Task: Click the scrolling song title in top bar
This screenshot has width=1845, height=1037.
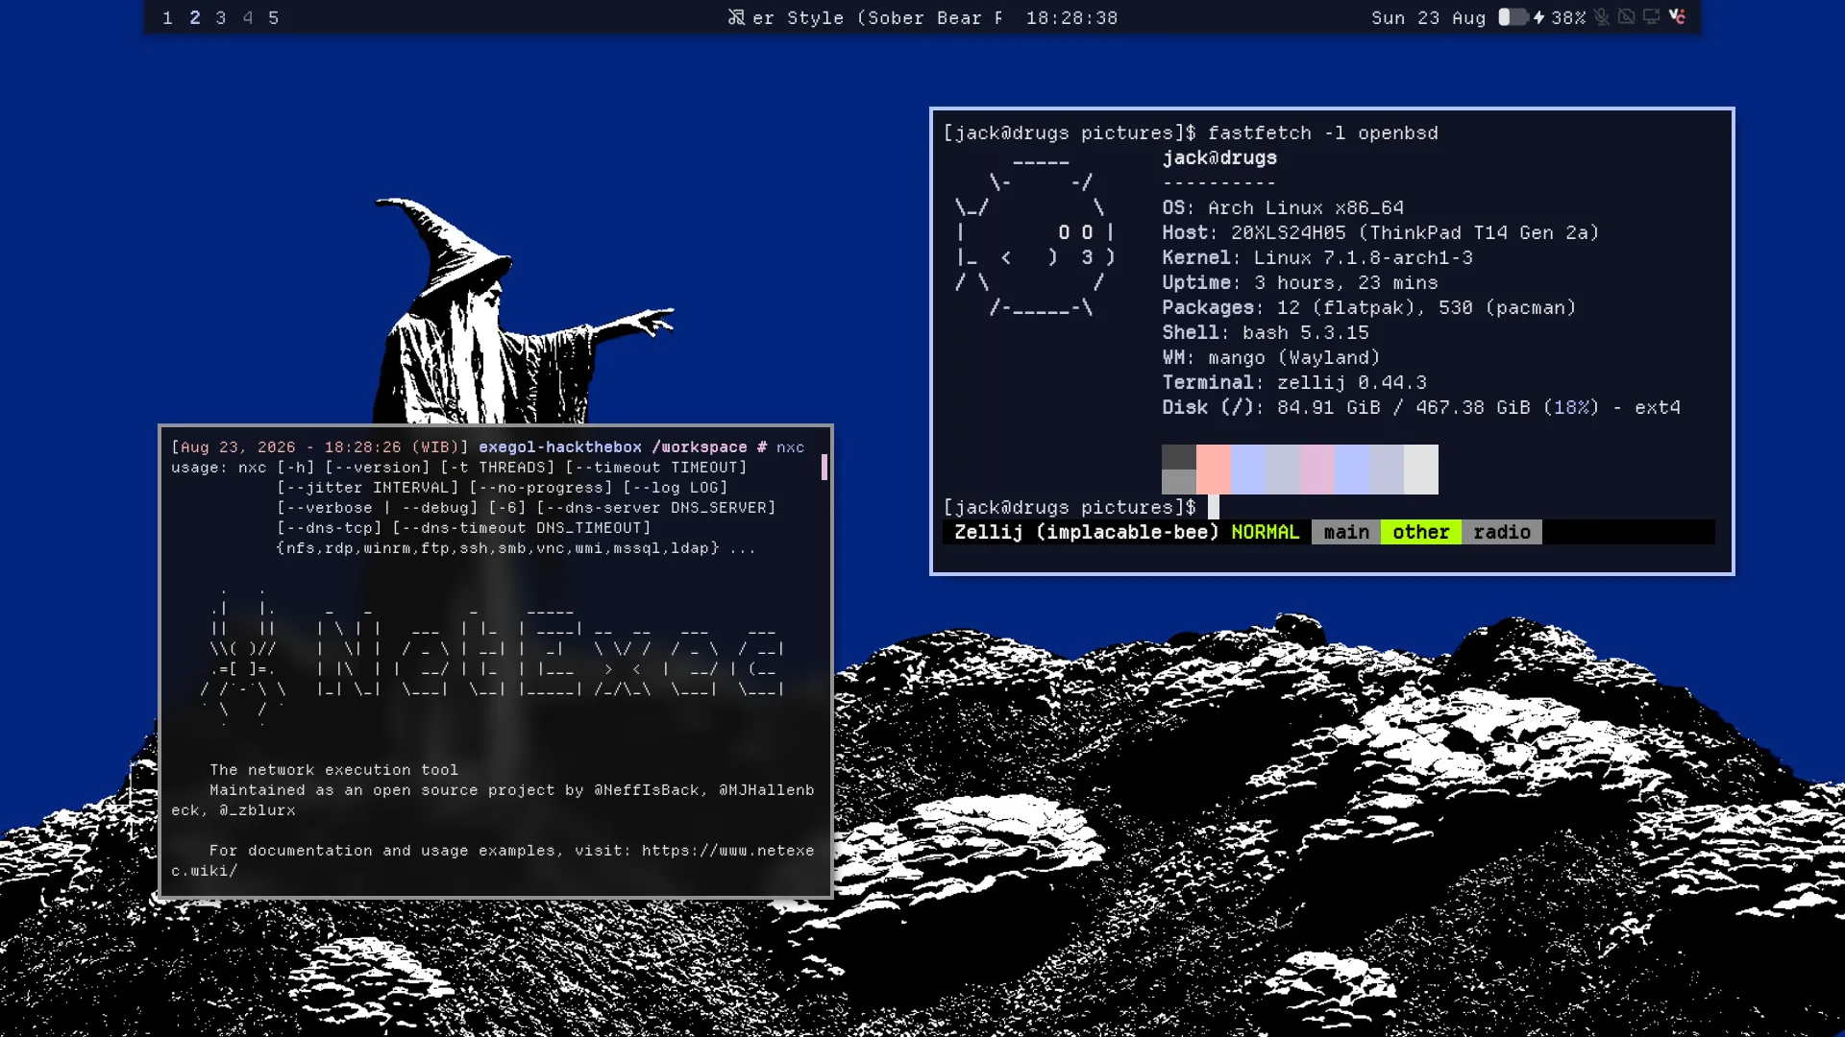Action: (878, 17)
